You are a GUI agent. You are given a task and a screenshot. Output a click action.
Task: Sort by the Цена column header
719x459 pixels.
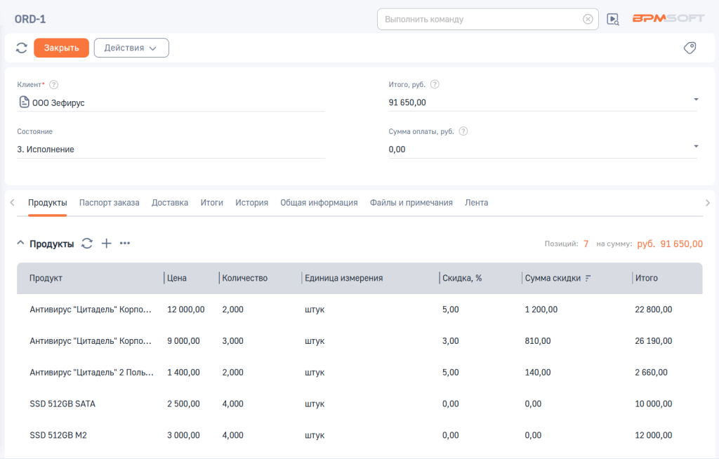(176, 278)
